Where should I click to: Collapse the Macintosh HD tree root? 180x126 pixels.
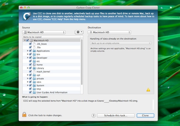[25, 40]
